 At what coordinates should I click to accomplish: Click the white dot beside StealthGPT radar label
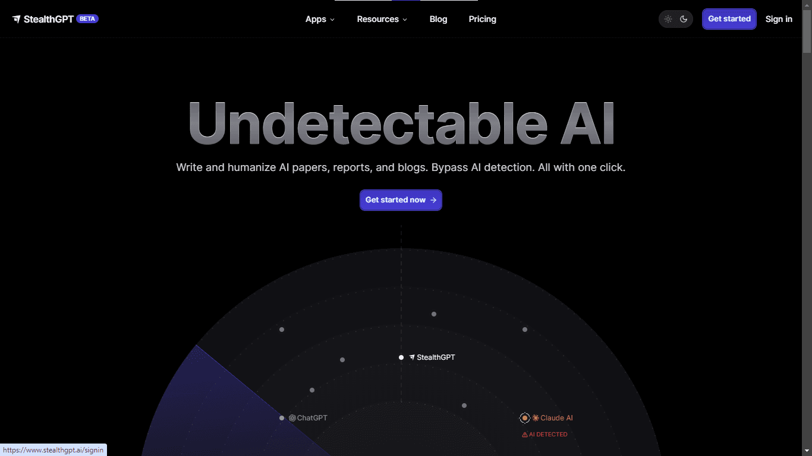[401, 357]
